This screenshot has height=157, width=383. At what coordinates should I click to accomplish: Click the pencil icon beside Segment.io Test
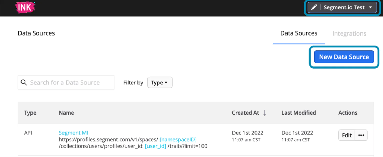point(314,7)
